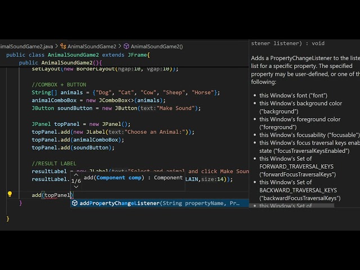Click the 1/6 signature counter

tap(76, 181)
